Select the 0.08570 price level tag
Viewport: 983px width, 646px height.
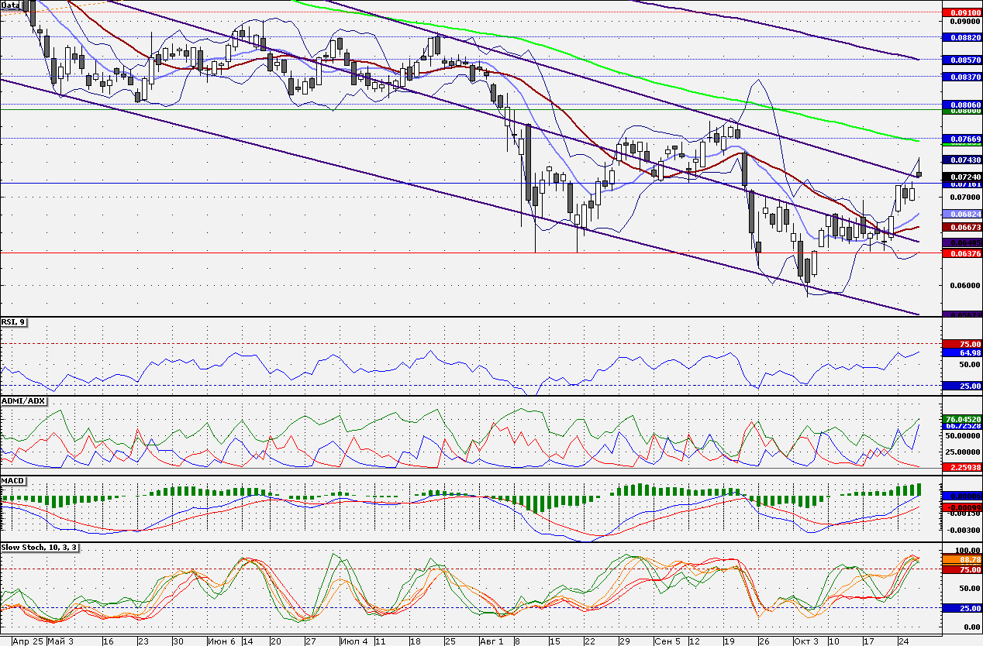[x=962, y=59]
